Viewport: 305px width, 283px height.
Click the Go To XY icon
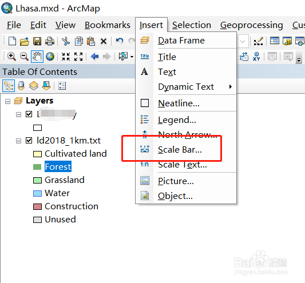pos(256,57)
